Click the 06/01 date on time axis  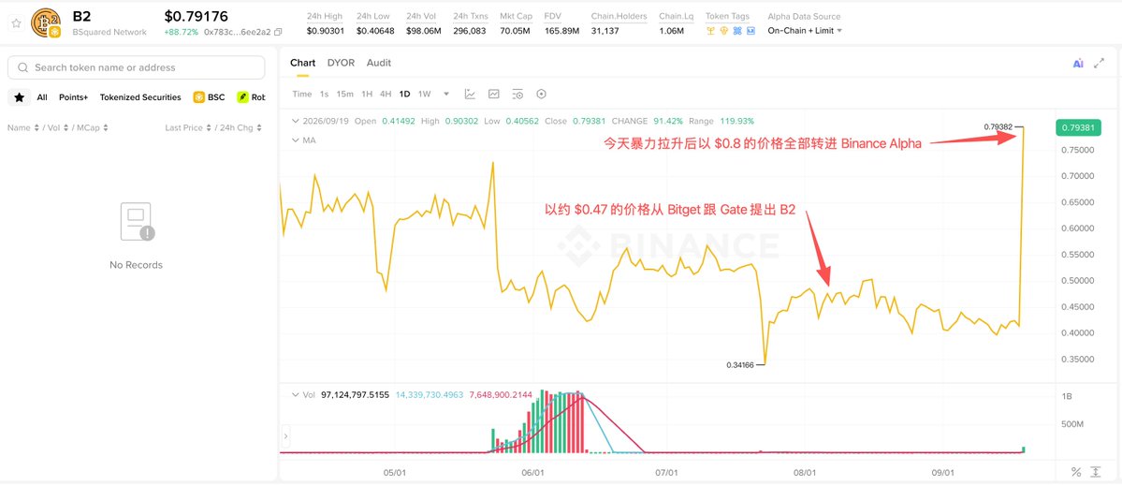coord(533,472)
